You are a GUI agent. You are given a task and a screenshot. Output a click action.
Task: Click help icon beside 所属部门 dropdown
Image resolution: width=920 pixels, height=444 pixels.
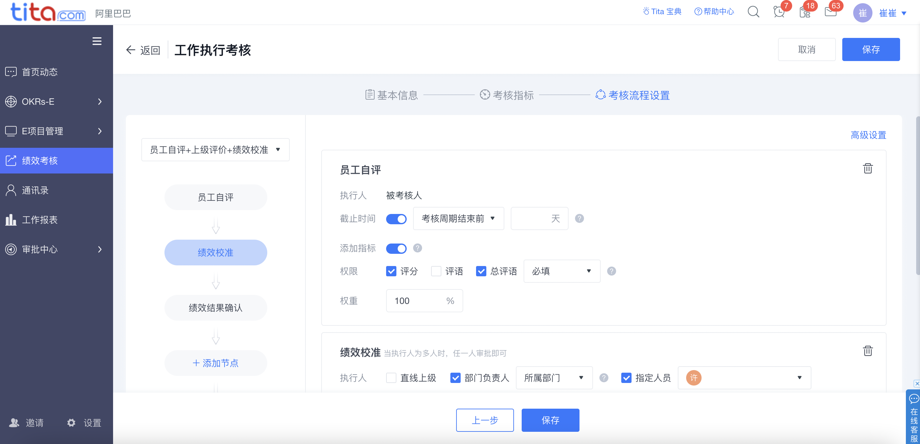pyautogui.click(x=604, y=377)
